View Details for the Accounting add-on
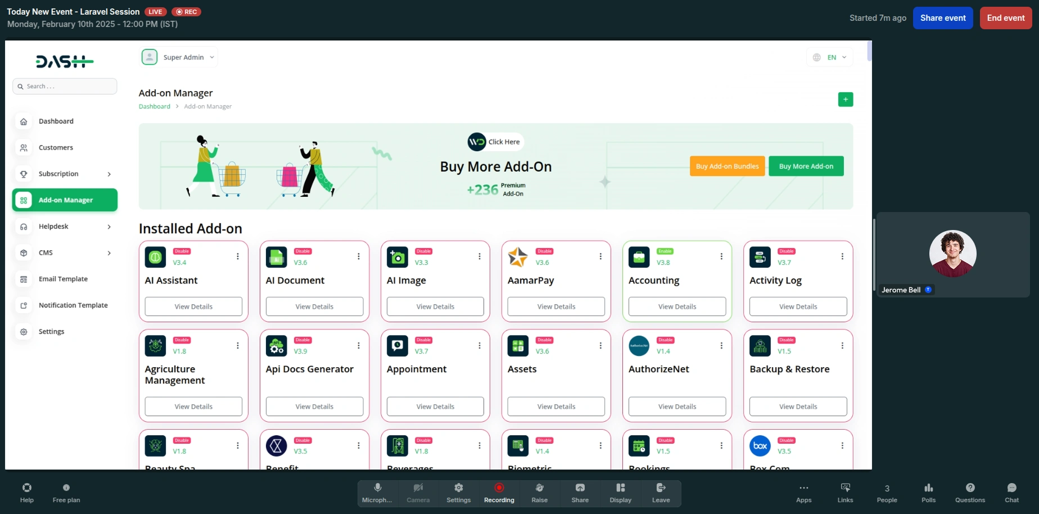1039x514 pixels. coord(677,306)
